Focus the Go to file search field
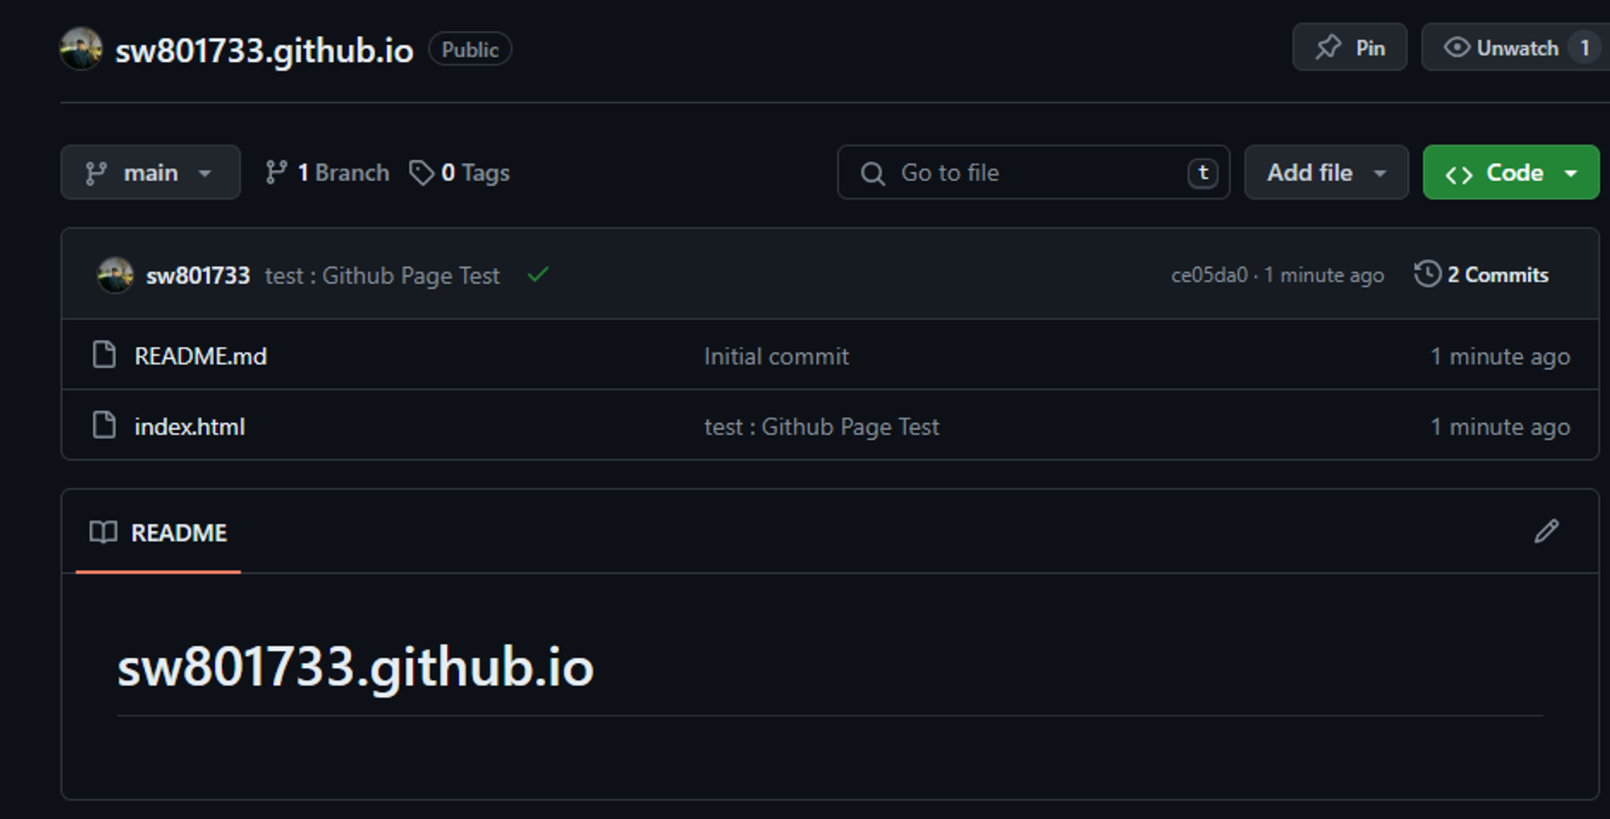The width and height of the screenshot is (1610, 819). (x=1033, y=172)
